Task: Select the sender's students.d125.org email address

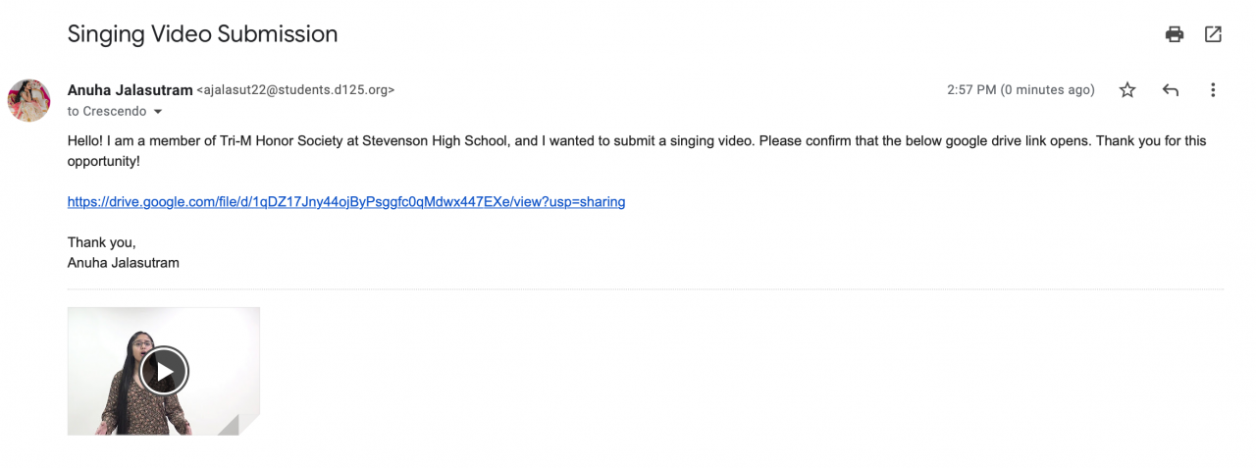Action: 295,90
